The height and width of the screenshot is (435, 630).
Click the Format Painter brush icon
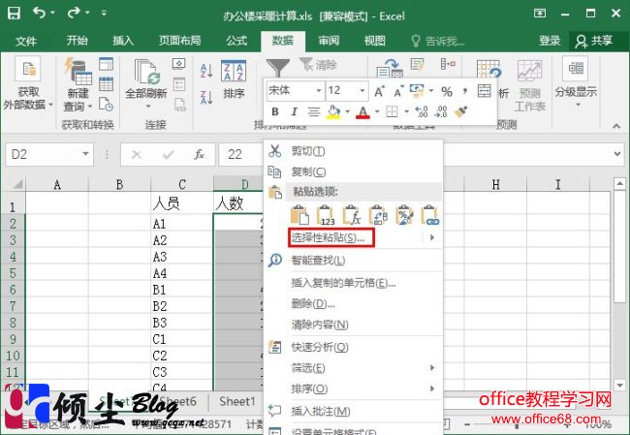point(460,111)
